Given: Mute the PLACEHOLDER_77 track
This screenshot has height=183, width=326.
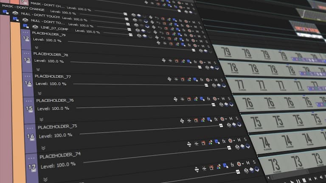Looking at the screenshot, I should [216, 80].
